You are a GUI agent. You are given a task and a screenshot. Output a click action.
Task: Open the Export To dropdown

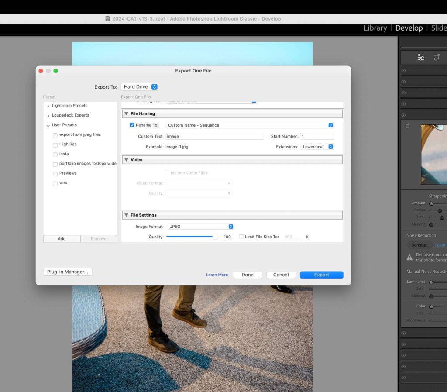(140, 86)
